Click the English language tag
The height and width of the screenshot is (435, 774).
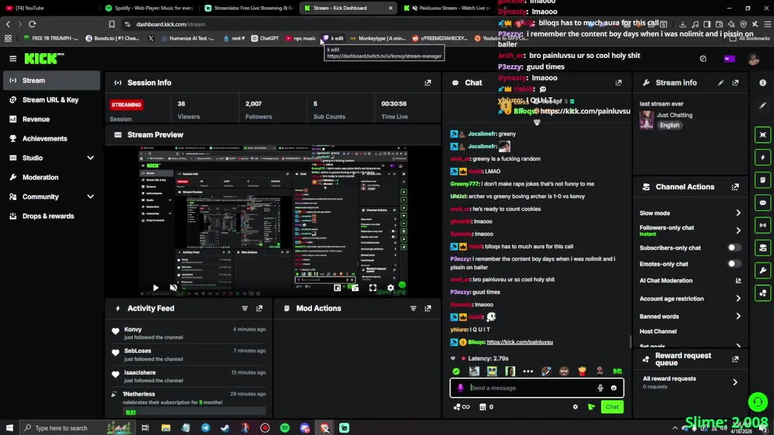(x=669, y=125)
